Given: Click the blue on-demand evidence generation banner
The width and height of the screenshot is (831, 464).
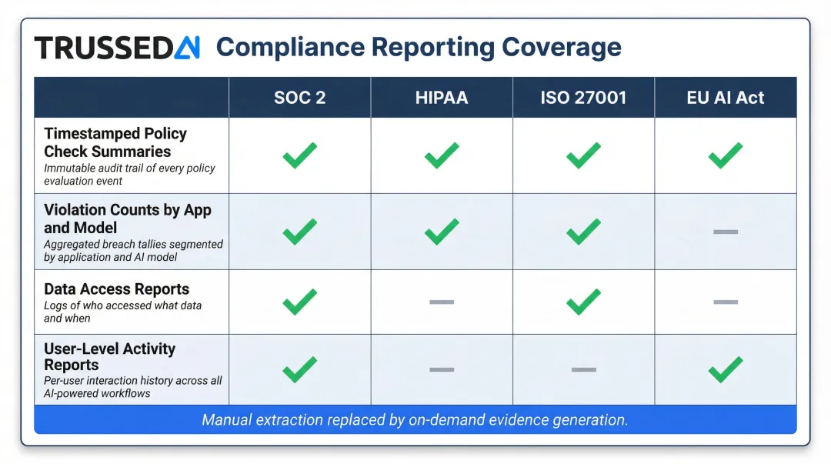Looking at the screenshot, I should click(415, 419).
